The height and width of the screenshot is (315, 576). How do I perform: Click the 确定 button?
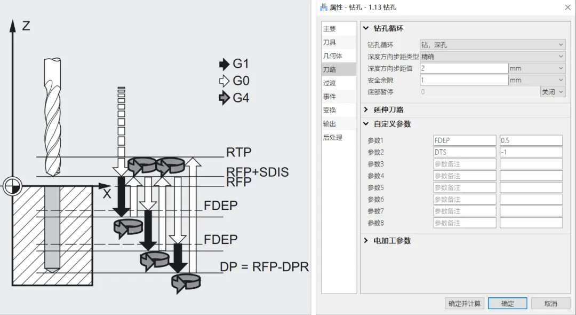[508, 304]
